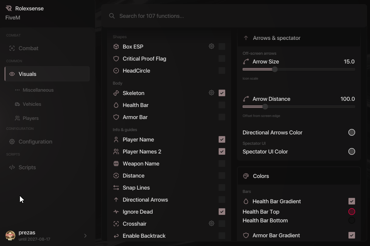Image resolution: width=370 pixels, height=246 pixels.
Task: Open Crosshair settings gear
Action: coord(212,223)
